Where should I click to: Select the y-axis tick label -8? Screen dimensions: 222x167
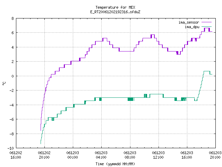coord(11,134)
